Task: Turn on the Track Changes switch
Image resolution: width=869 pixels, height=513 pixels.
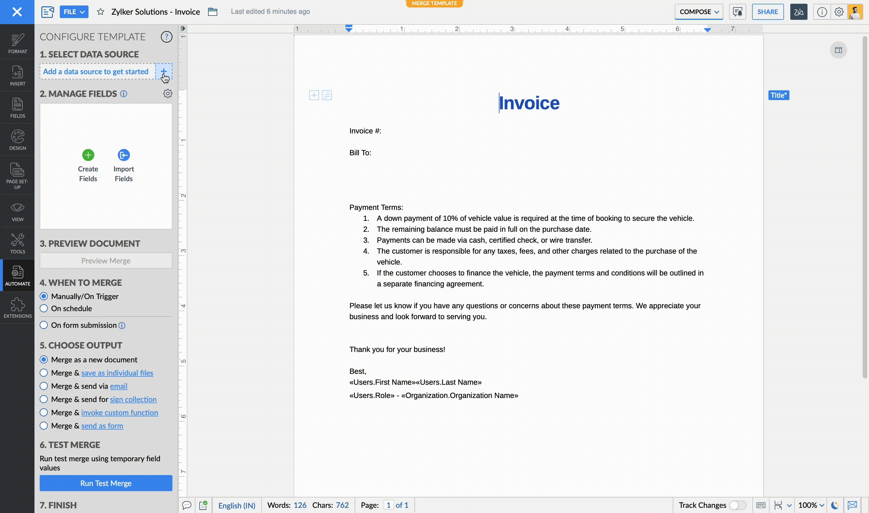Action: 737,506
